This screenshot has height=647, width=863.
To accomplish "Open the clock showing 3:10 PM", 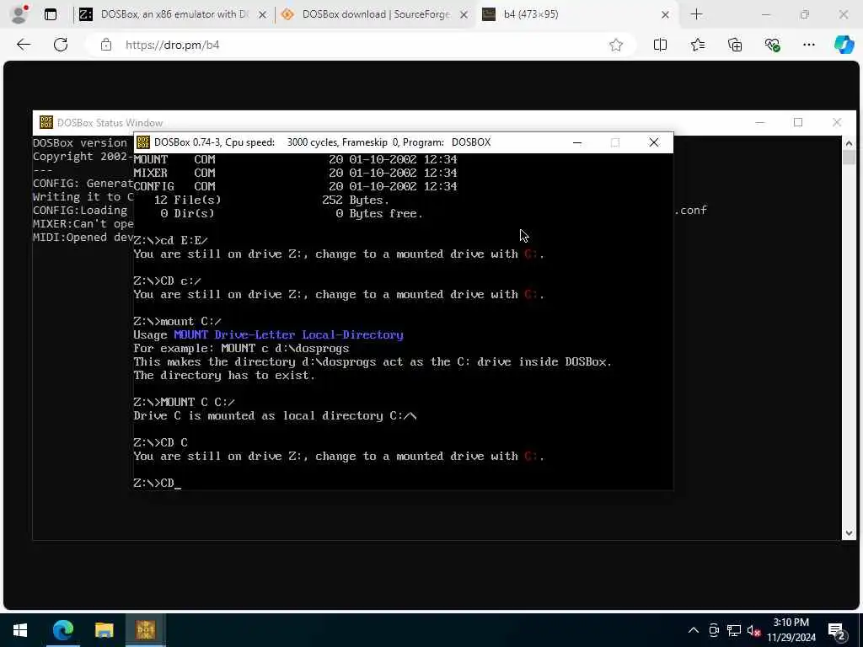I will point(791,630).
